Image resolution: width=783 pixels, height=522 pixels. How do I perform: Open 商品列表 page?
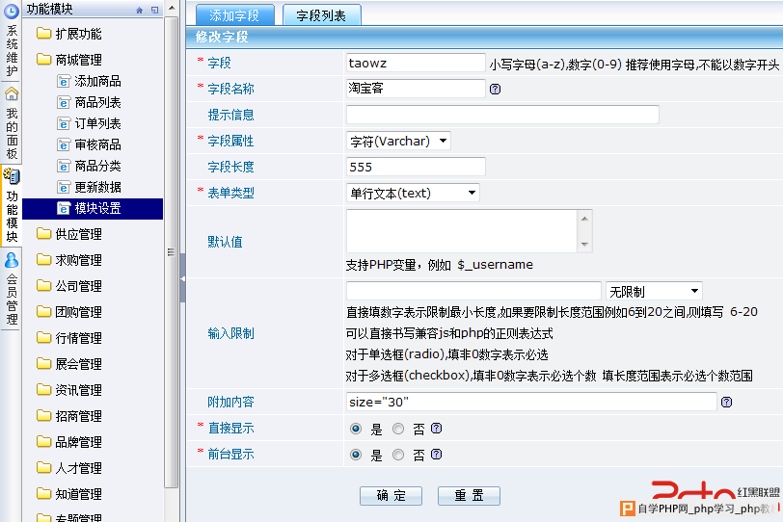pyautogui.click(x=89, y=103)
